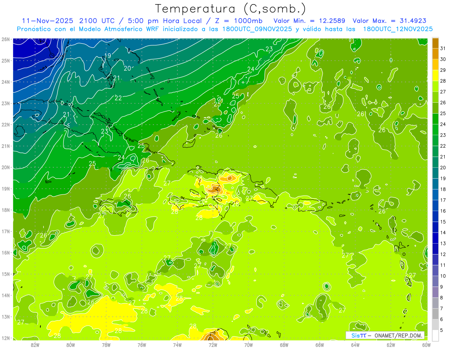Image resolution: width=453 pixels, height=350 pixels.
Task: Click the '19' contour label on the map
Action: (x=108, y=56)
